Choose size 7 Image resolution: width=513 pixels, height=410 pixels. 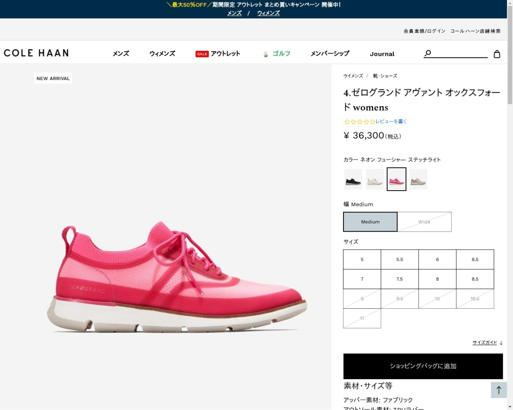click(x=362, y=279)
